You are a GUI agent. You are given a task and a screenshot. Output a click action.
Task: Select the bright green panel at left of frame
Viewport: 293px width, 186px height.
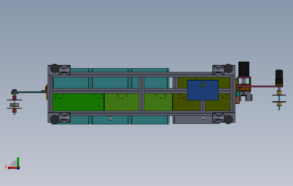coord(78,102)
